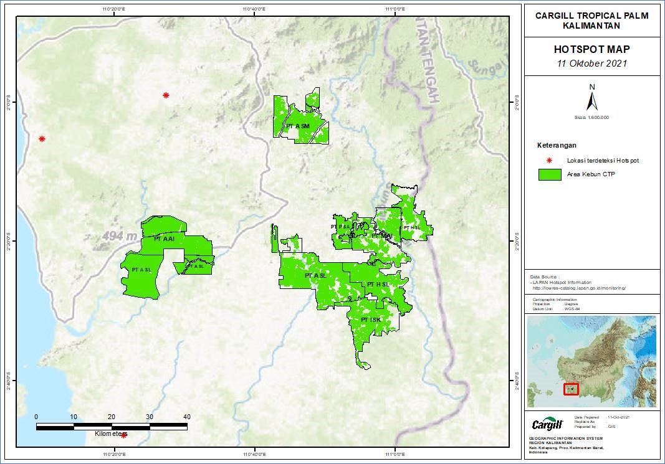Image resolution: width=665 pixels, height=464 pixels.
Task: Select 'GEOGRAPHIC INFORMATION SYSTEM' footer text
Action: (566, 438)
